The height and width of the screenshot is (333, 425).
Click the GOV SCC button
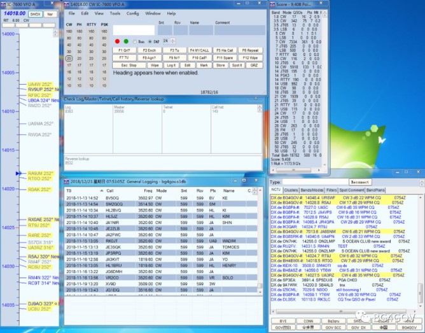pos(333,327)
